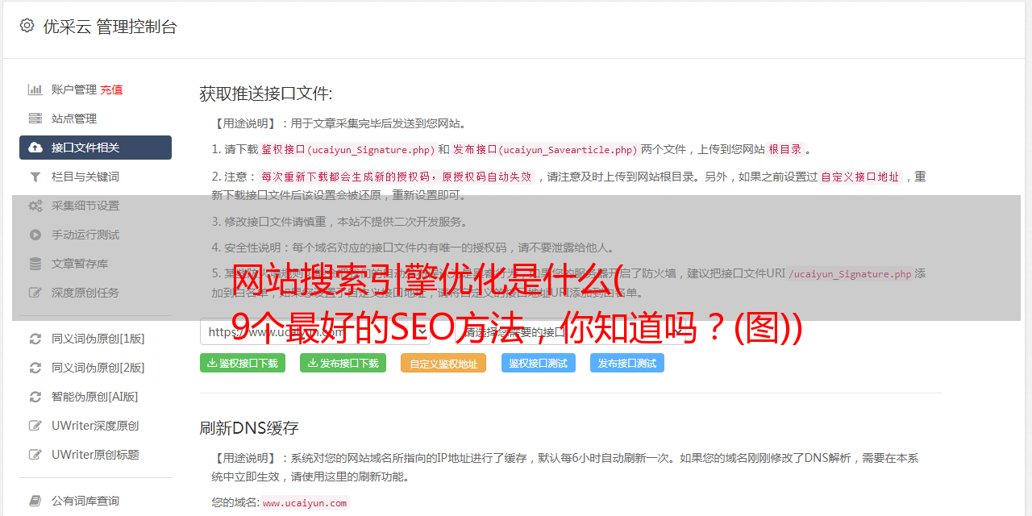Click the database icon for 文章暂存库

click(35, 264)
